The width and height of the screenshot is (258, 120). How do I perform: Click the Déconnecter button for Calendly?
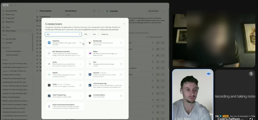[x=153, y=11]
